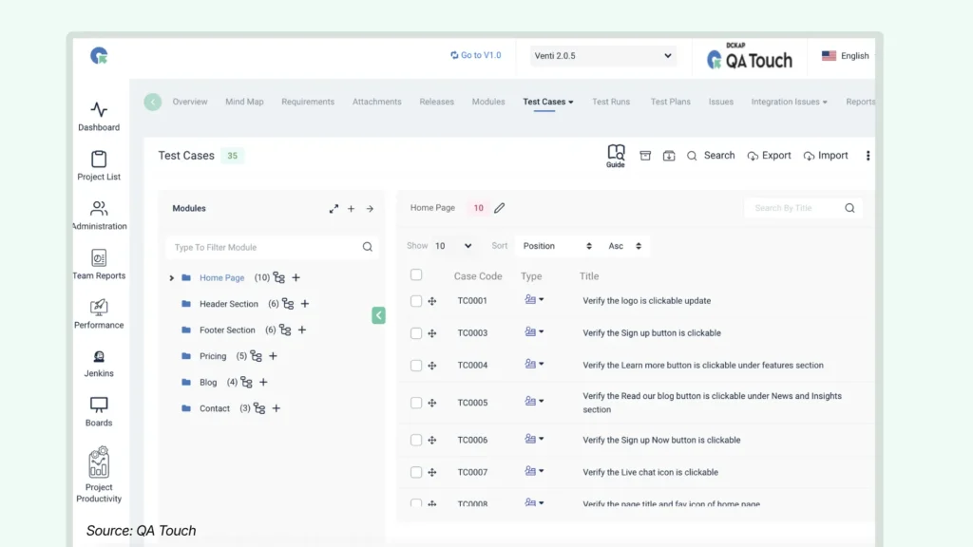Click the Import button
The width and height of the screenshot is (973, 547).
[x=826, y=156]
